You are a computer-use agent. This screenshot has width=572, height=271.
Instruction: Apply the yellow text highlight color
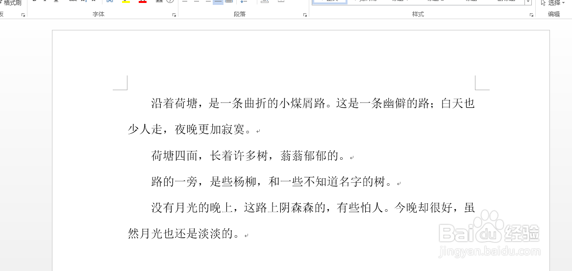[126, 1]
